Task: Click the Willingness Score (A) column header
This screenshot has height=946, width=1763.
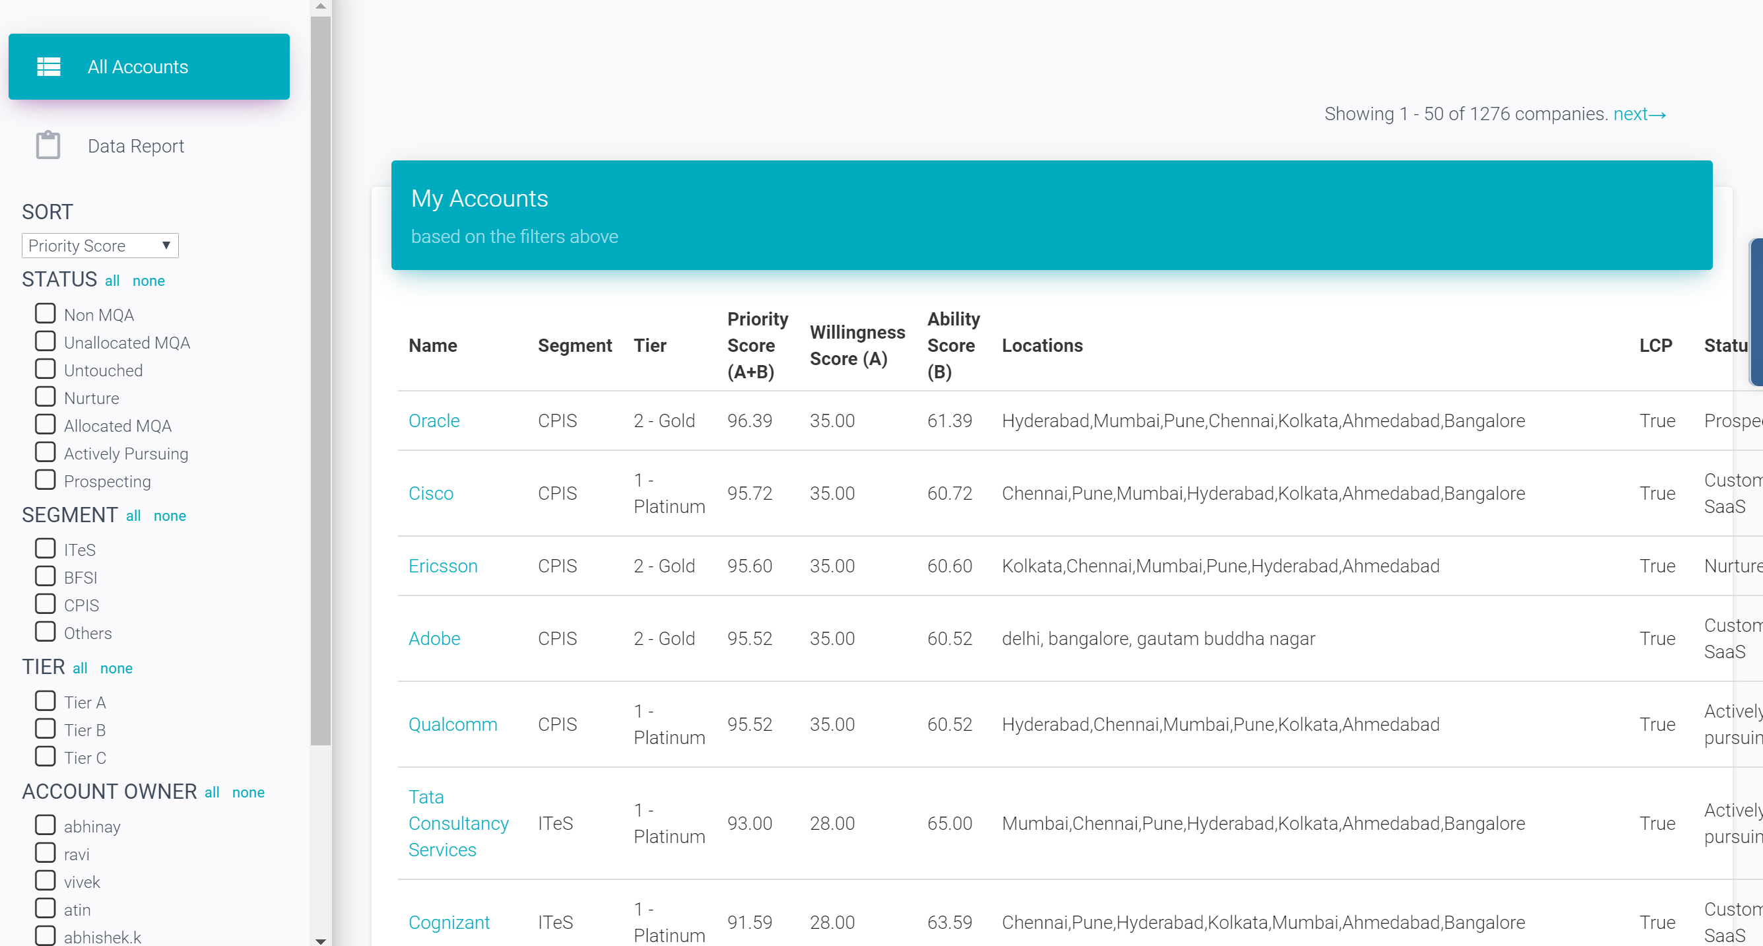Action: point(857,346)
